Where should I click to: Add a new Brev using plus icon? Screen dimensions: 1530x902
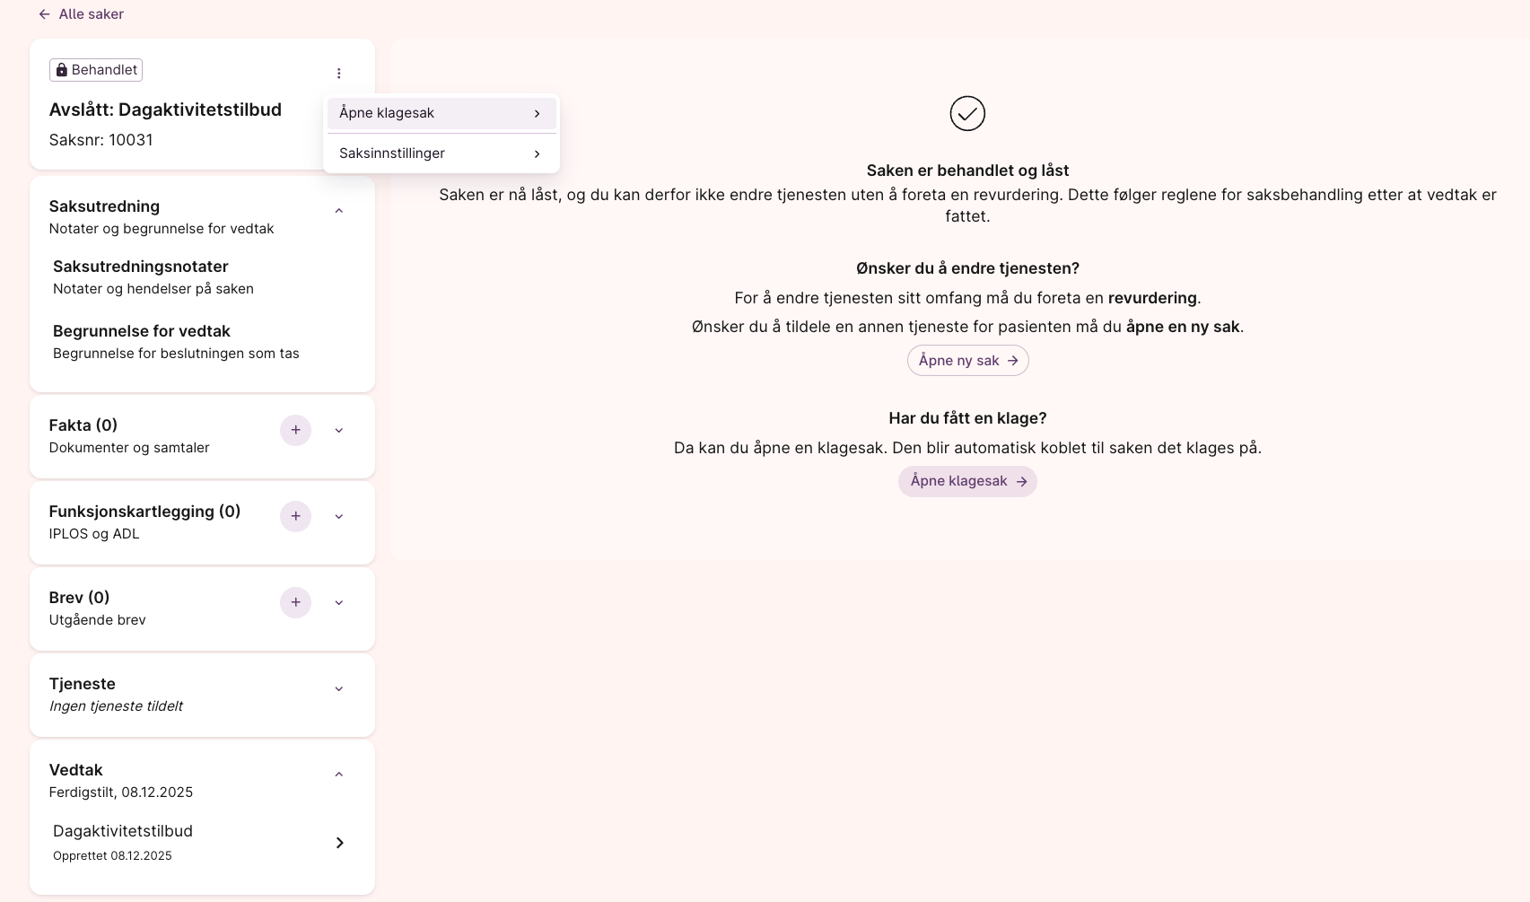pyautogui.click(x=295, y=602)
